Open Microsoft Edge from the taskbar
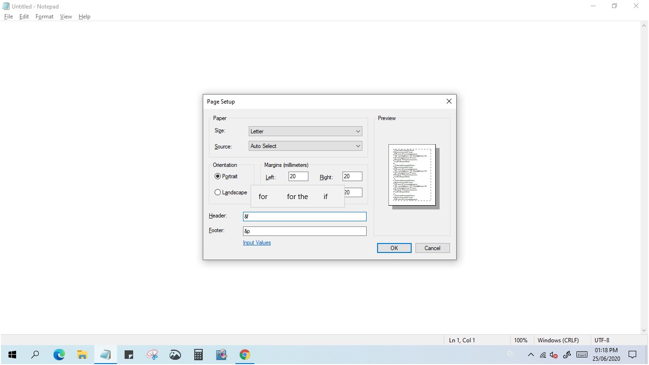Viewport: 649px width, 365px height. (59, 354)
